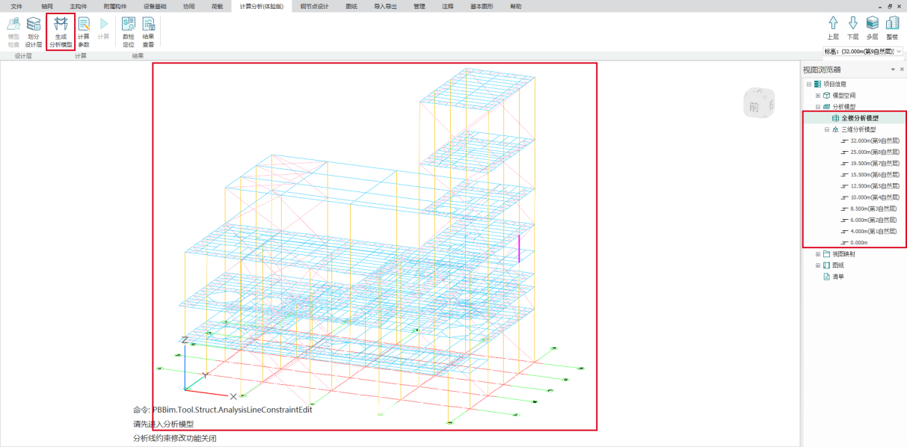Expand the 图纸 tree node
This screenshot has height=447, width=907.
click(x=818, y=265)
